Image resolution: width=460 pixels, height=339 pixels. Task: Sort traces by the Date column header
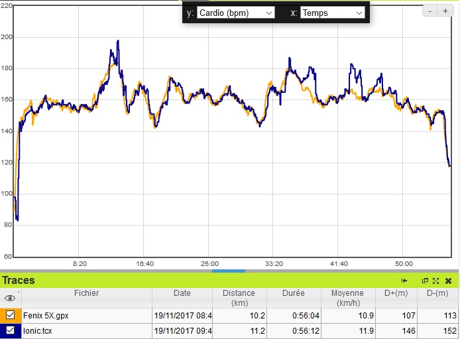[182, 293]
